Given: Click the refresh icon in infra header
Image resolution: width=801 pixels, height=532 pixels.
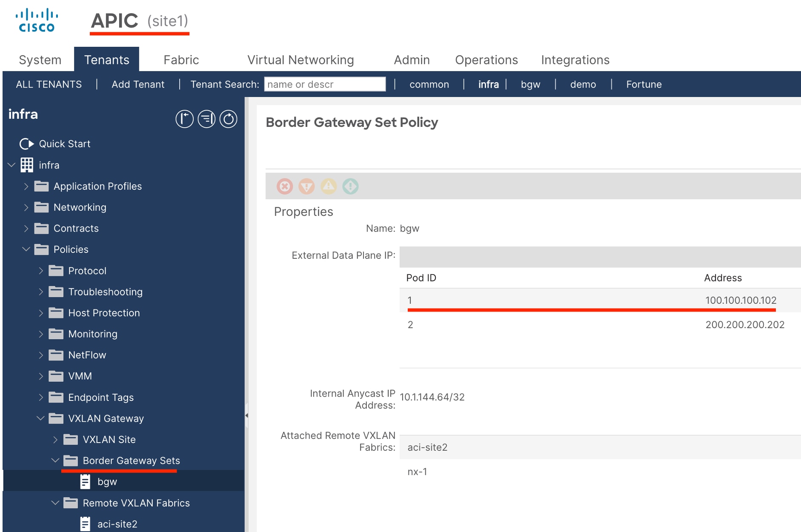Looking at the screenshot, I should pyautogui.click(x=229, y=119).
